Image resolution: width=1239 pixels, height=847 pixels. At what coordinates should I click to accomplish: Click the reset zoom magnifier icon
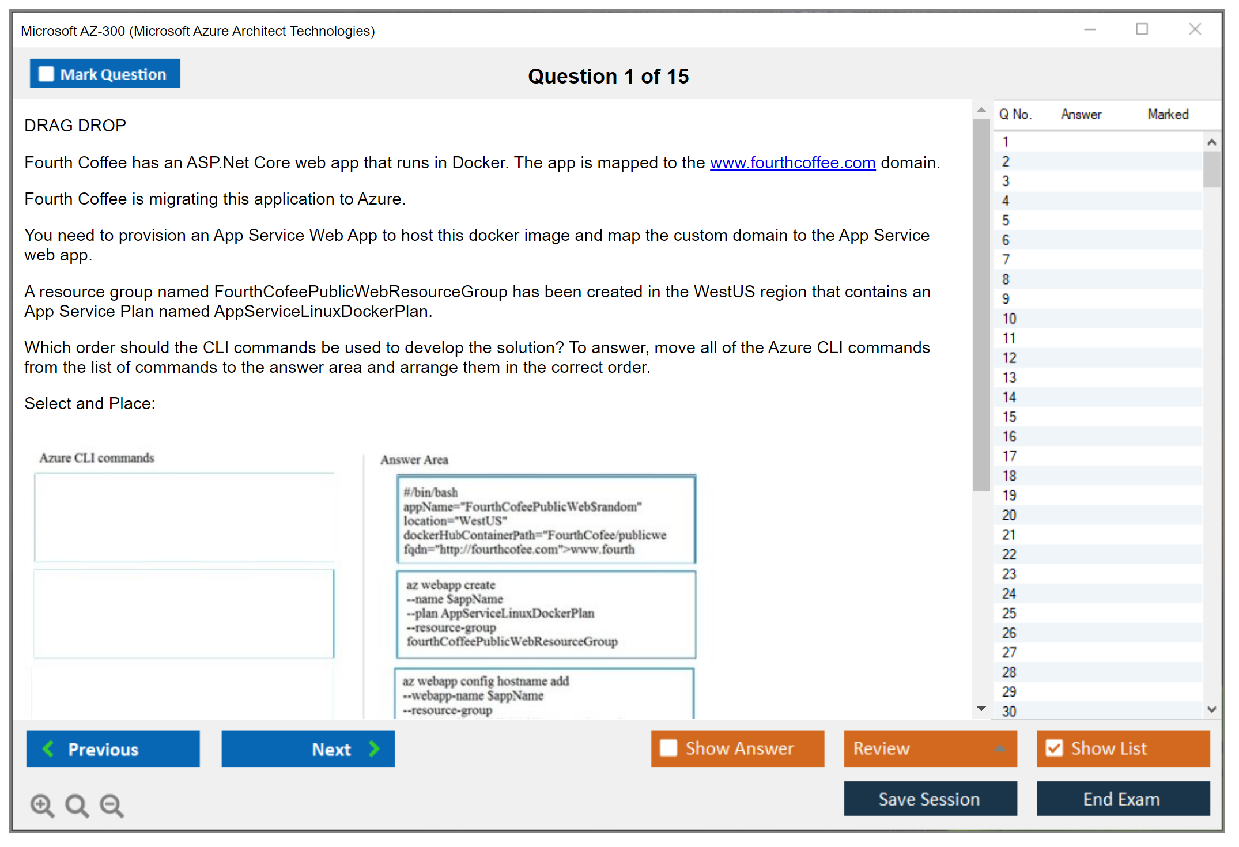click(77, 805)
